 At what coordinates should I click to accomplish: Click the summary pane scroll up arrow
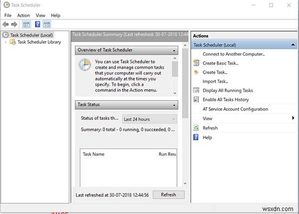click(185, 45)
